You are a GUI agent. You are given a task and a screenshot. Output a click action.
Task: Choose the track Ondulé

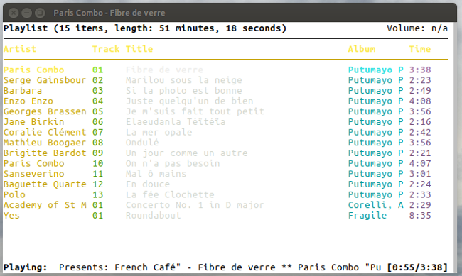pos(217,143)
